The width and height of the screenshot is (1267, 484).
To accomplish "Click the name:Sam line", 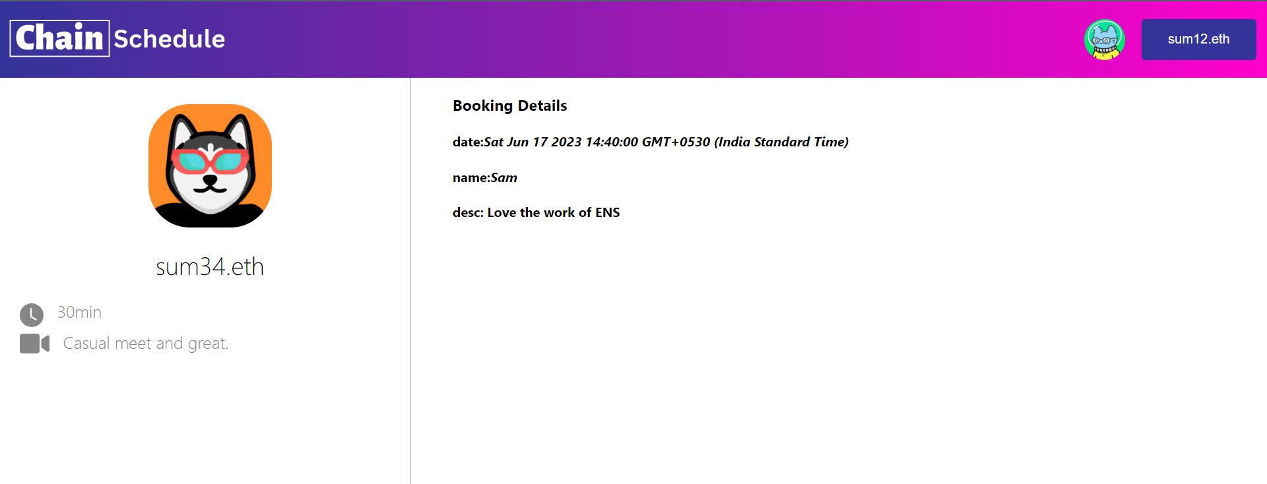I will click(x=485, y=177).
